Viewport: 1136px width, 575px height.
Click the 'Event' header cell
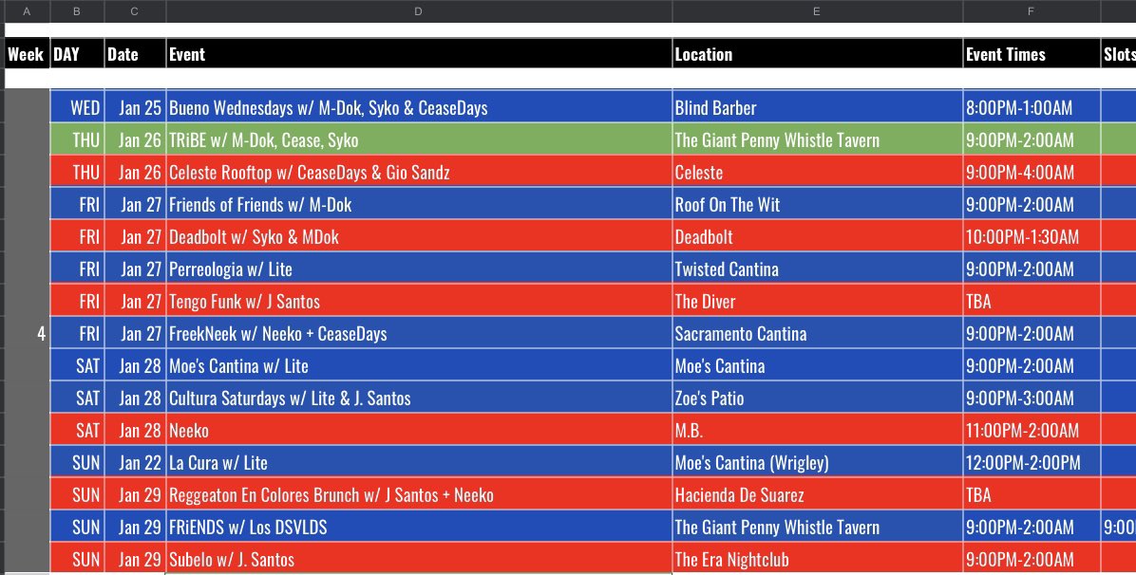419,53
